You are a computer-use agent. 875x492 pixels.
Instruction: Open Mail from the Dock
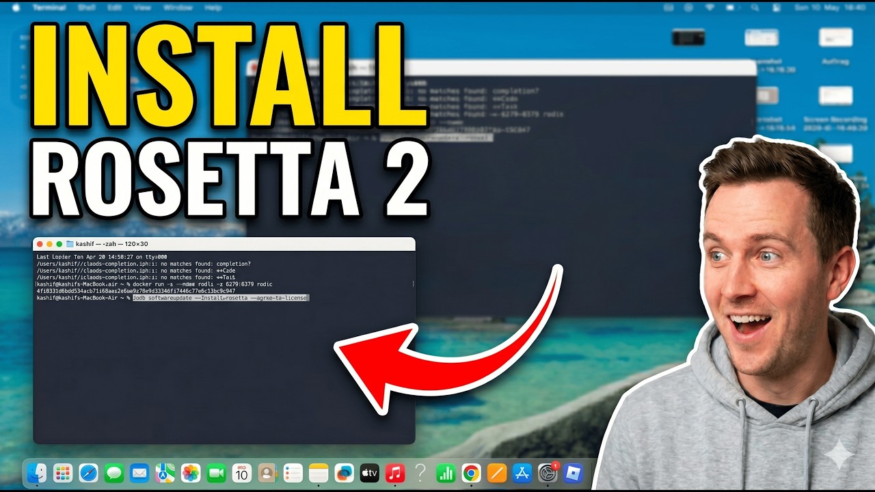point(139,472)
